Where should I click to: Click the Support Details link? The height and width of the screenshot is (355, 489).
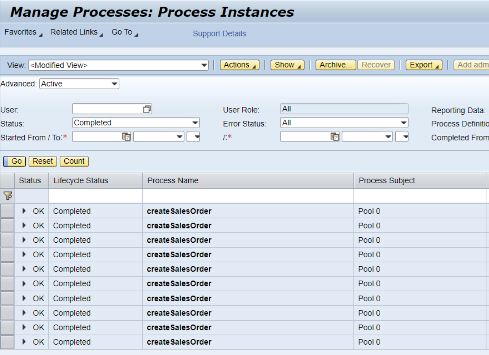click(x=219, y=34)
